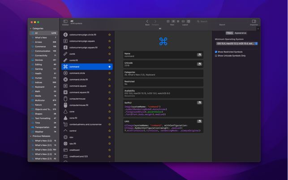Open What's New (3.0) release
288x180 pixels.
(43, 150)
